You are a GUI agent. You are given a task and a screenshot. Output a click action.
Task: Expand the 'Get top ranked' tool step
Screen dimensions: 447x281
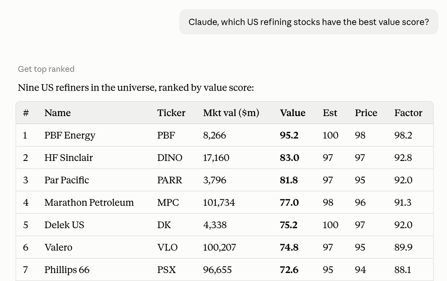(46, 69)
